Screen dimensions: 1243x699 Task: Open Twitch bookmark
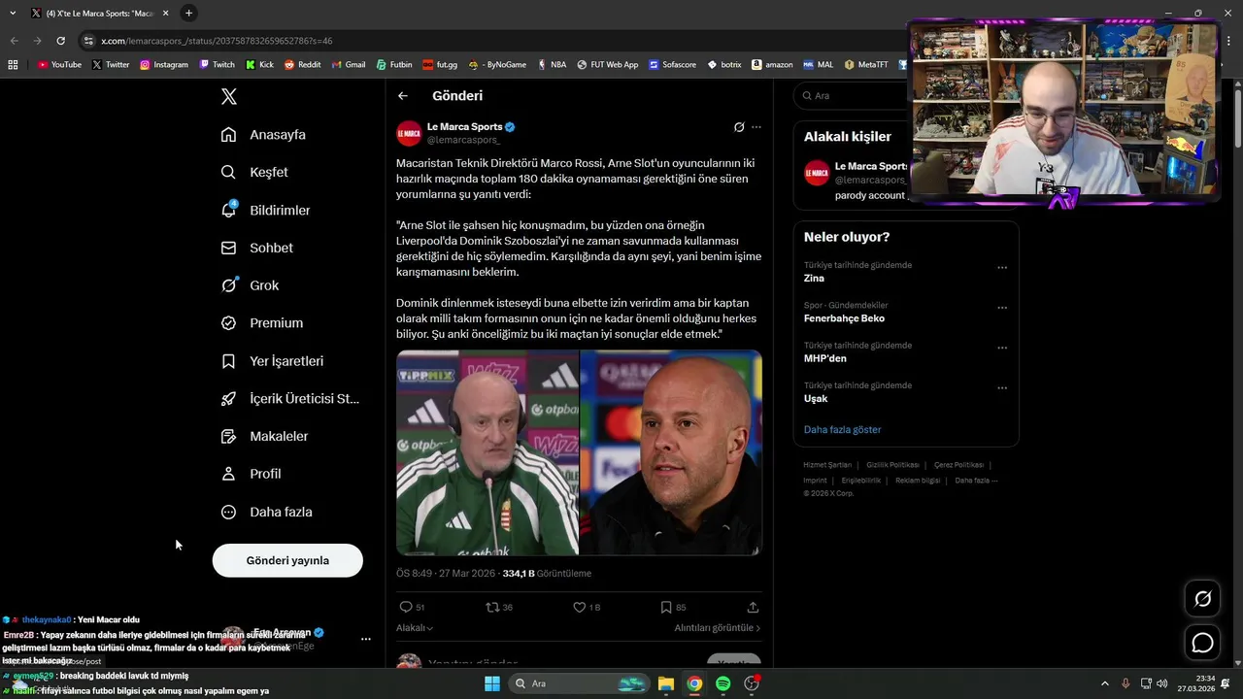coord(217,64)
